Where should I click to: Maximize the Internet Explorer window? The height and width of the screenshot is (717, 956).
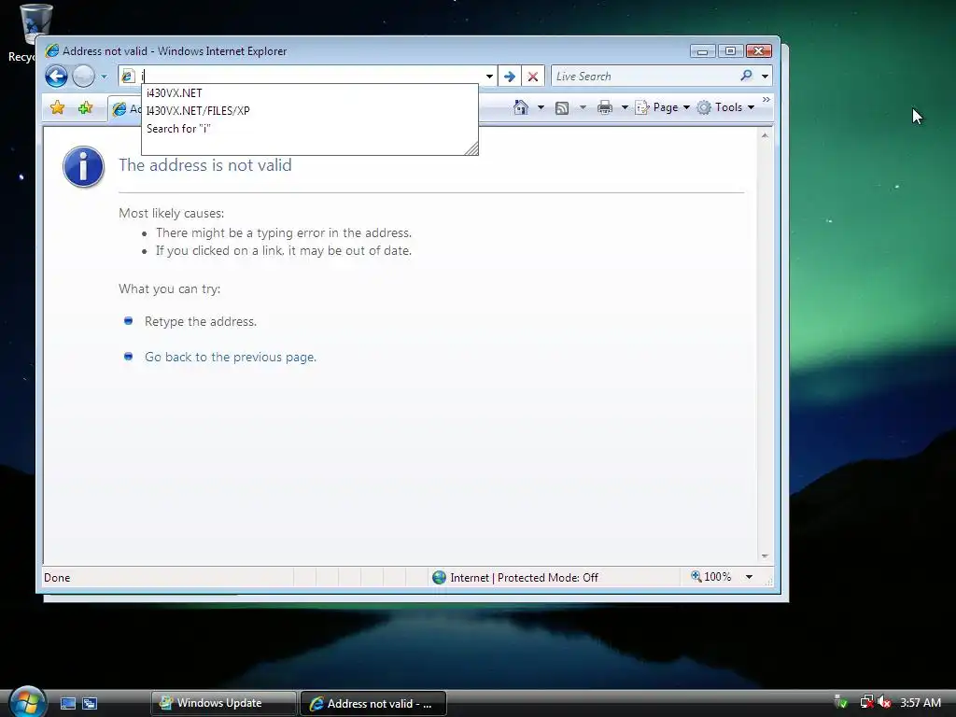pyautogui.click(x=730, y=51)
